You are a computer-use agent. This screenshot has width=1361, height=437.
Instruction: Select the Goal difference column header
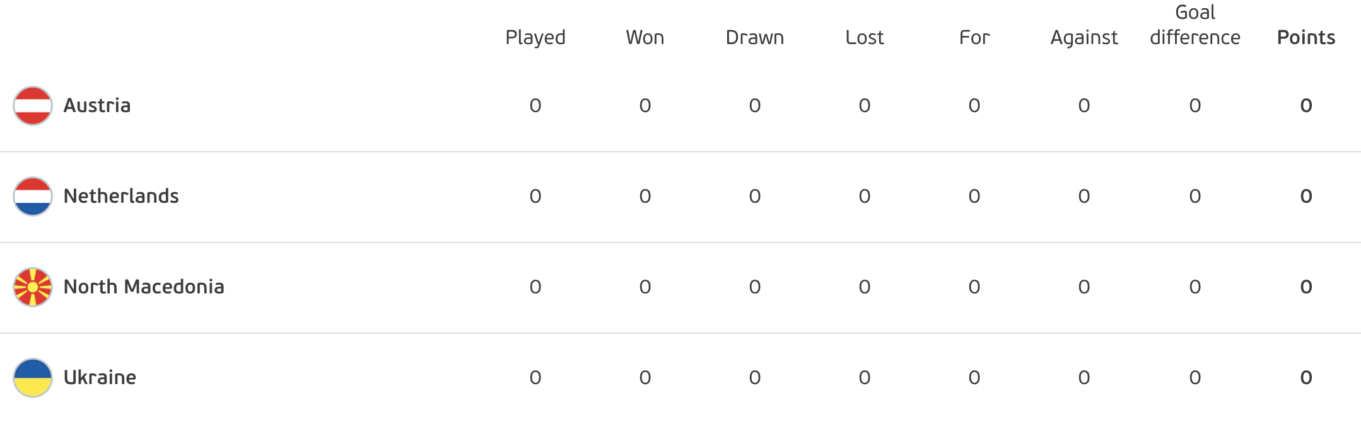1195,25
